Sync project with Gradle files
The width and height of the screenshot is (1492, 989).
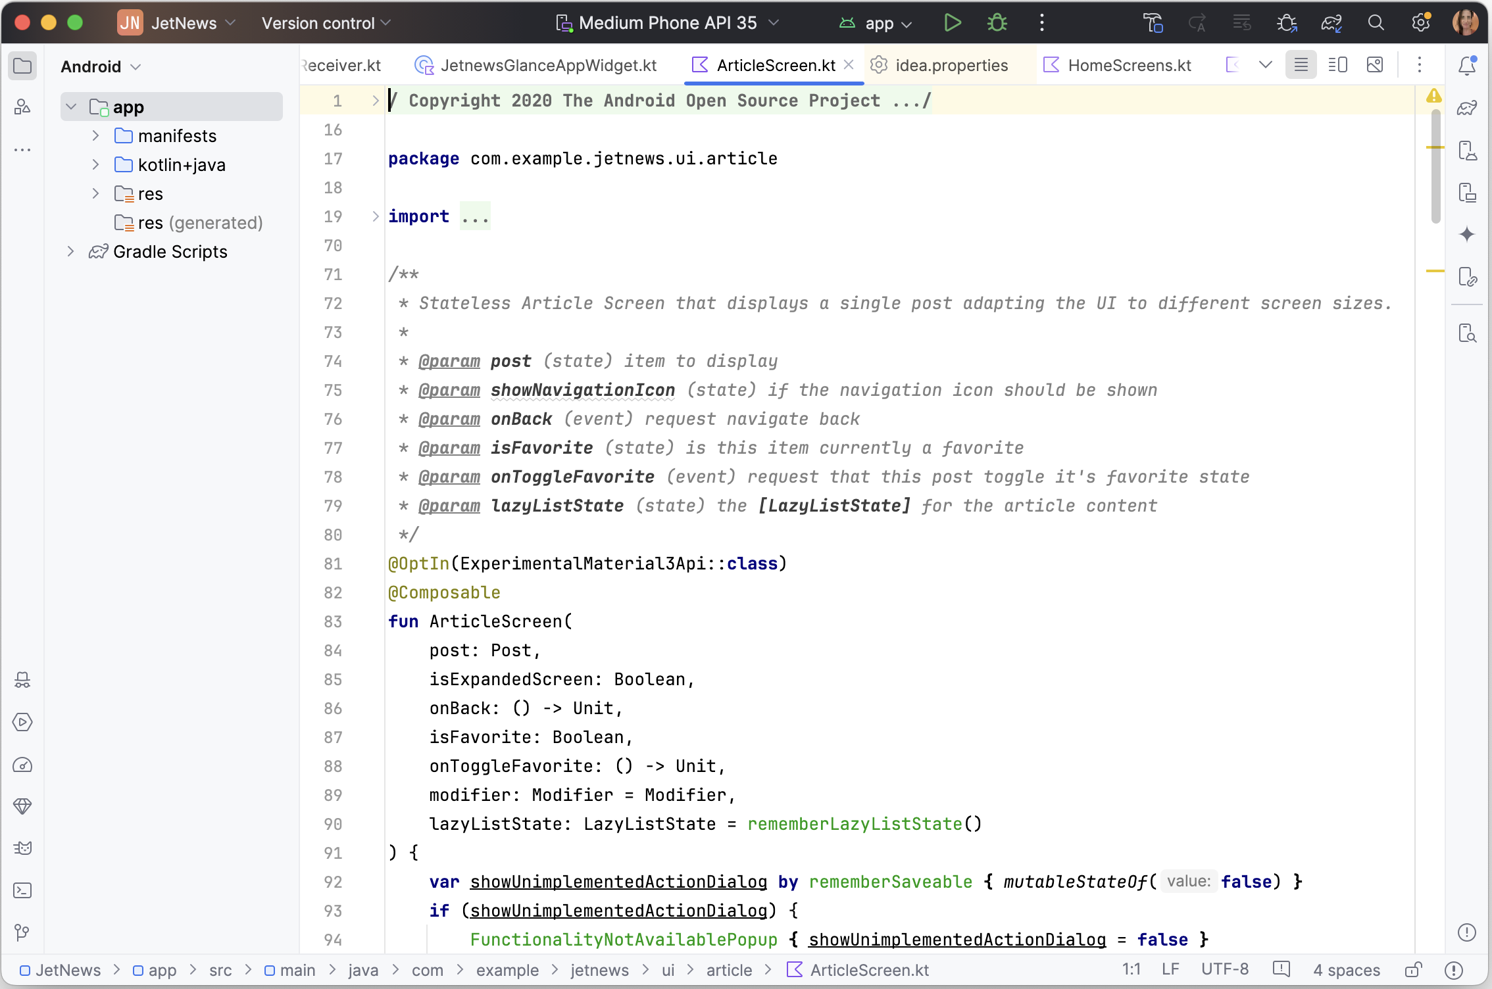coord(1331,23)
